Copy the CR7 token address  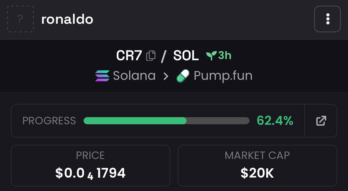click(x=151, y=55)
